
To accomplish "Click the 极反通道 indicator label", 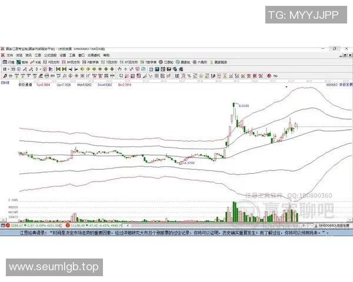I will click(26, 85).
